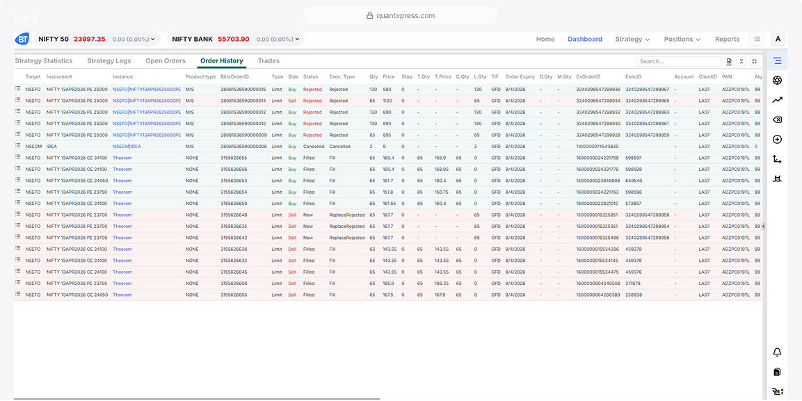
Task: Open instance link for order 28081538590000016
Action: [x=147, y=90]
